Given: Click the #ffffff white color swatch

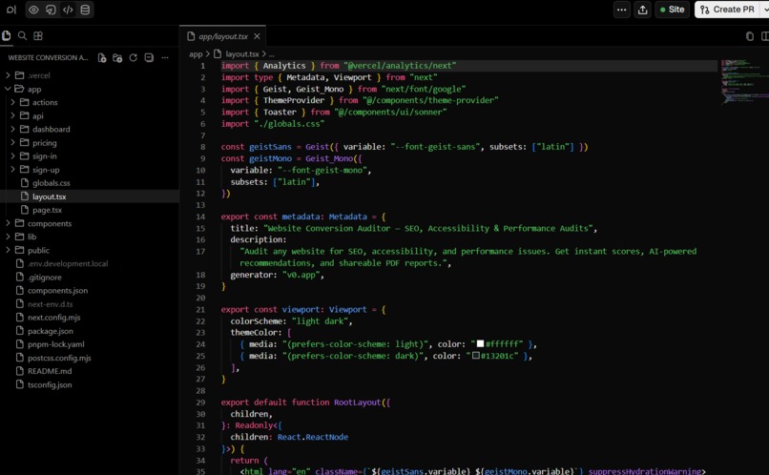Looking at the screenshot, I should click(480, 343).
